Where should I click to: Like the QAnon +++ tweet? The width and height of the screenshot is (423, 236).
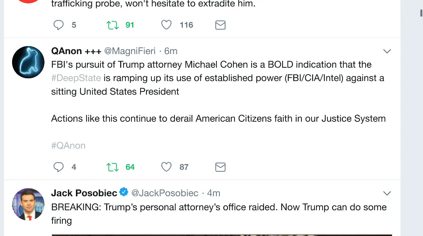167,167
